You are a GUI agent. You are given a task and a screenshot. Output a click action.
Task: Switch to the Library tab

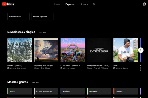click(84, 4)
